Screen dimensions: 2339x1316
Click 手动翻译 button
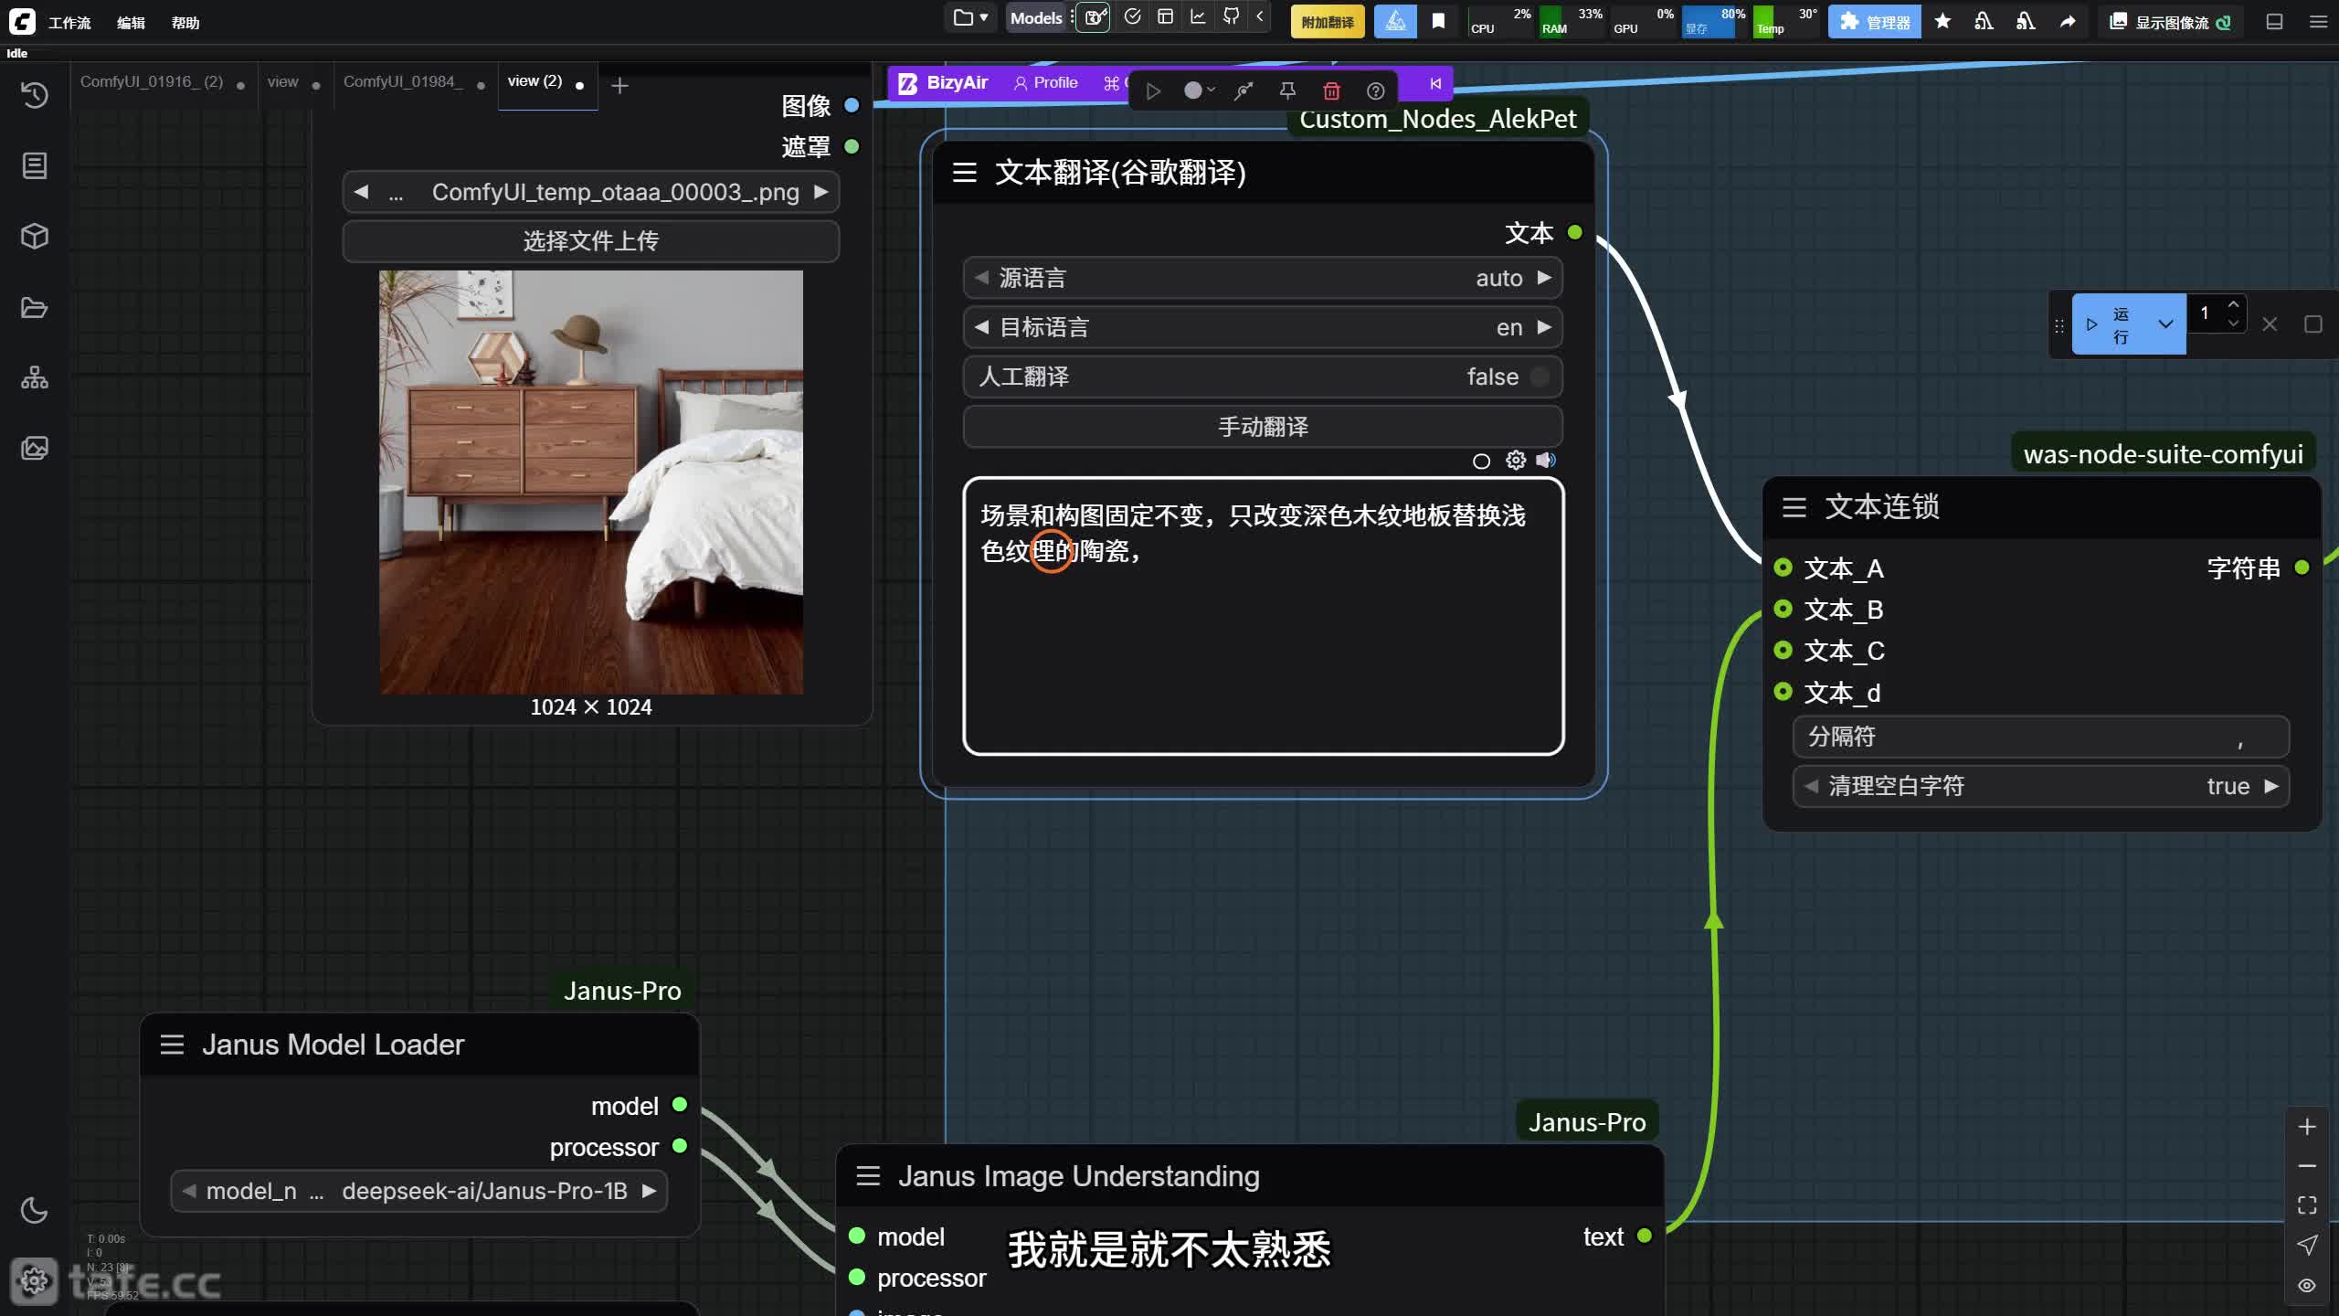point(1263,427)
